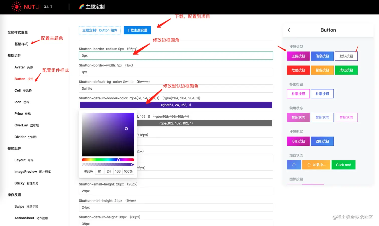Open the ImagePreview 图片预览 item

coord(26,171)
